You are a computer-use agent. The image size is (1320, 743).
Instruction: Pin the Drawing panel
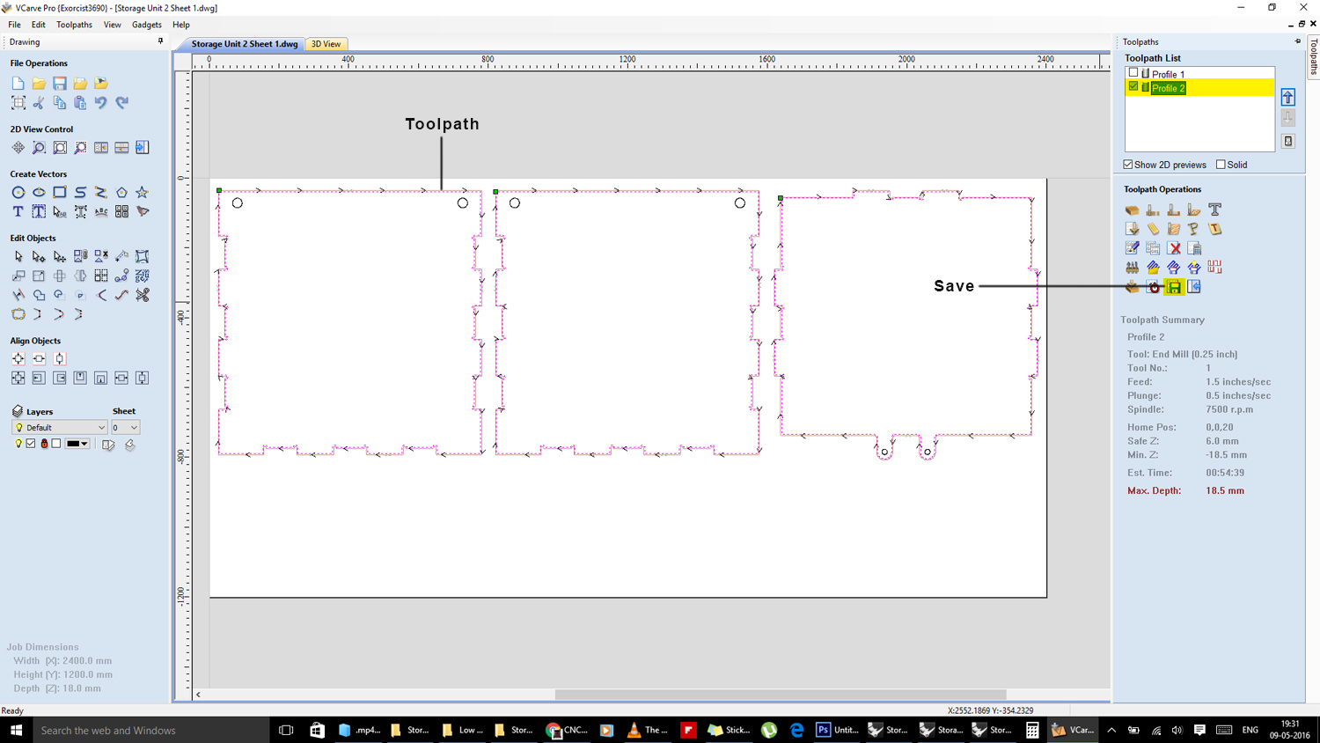point(160,41)
